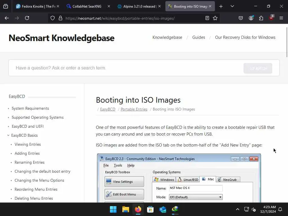
Task: Open the Firefox application menu
Action: tap(281, 18)
